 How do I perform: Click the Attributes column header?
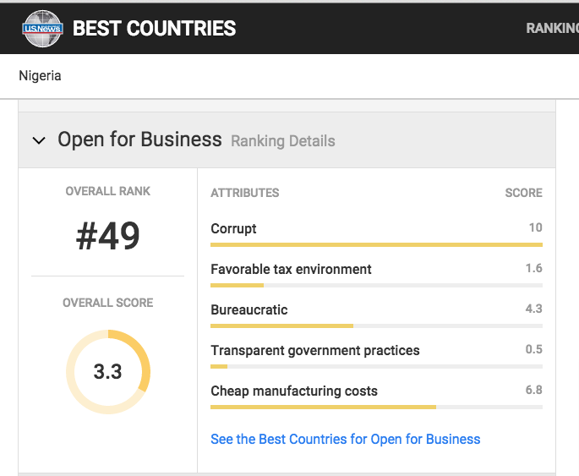tap(245, 193)
